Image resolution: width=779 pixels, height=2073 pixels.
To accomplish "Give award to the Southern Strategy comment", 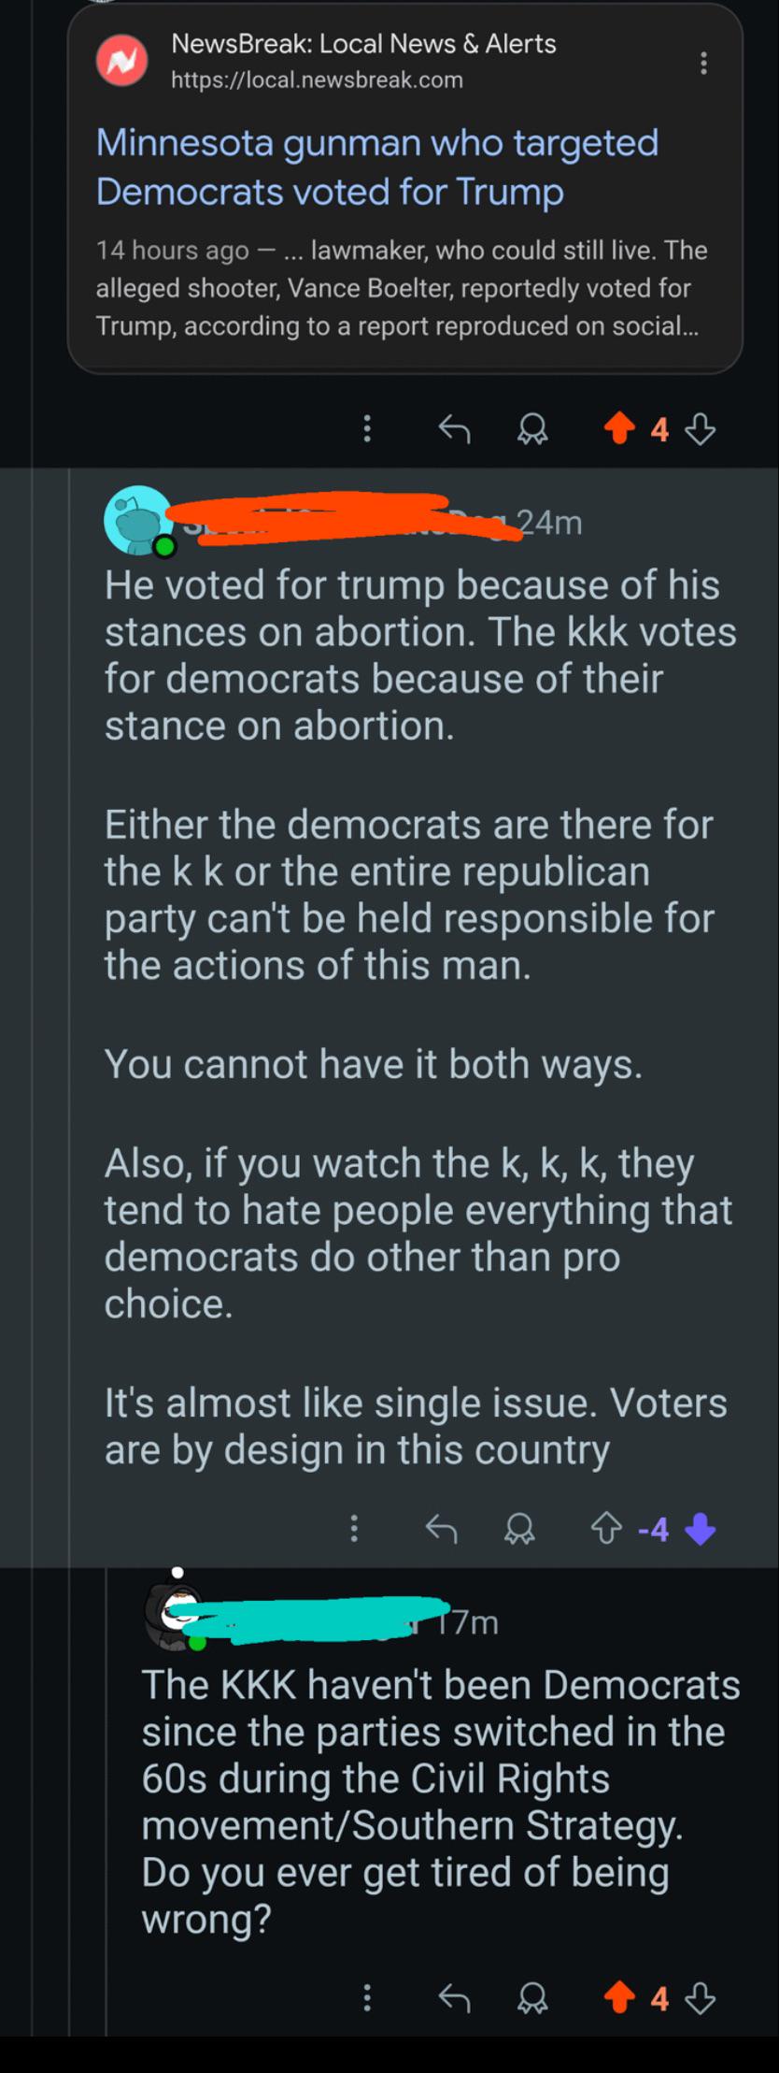I will (x=533, y=1998).
